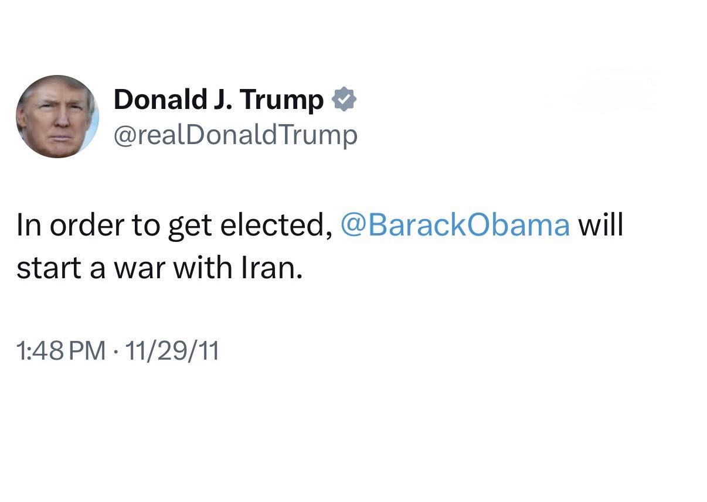
Task: Click the tweet line "start a war with Iran."
Action: (x=159, y=267)
